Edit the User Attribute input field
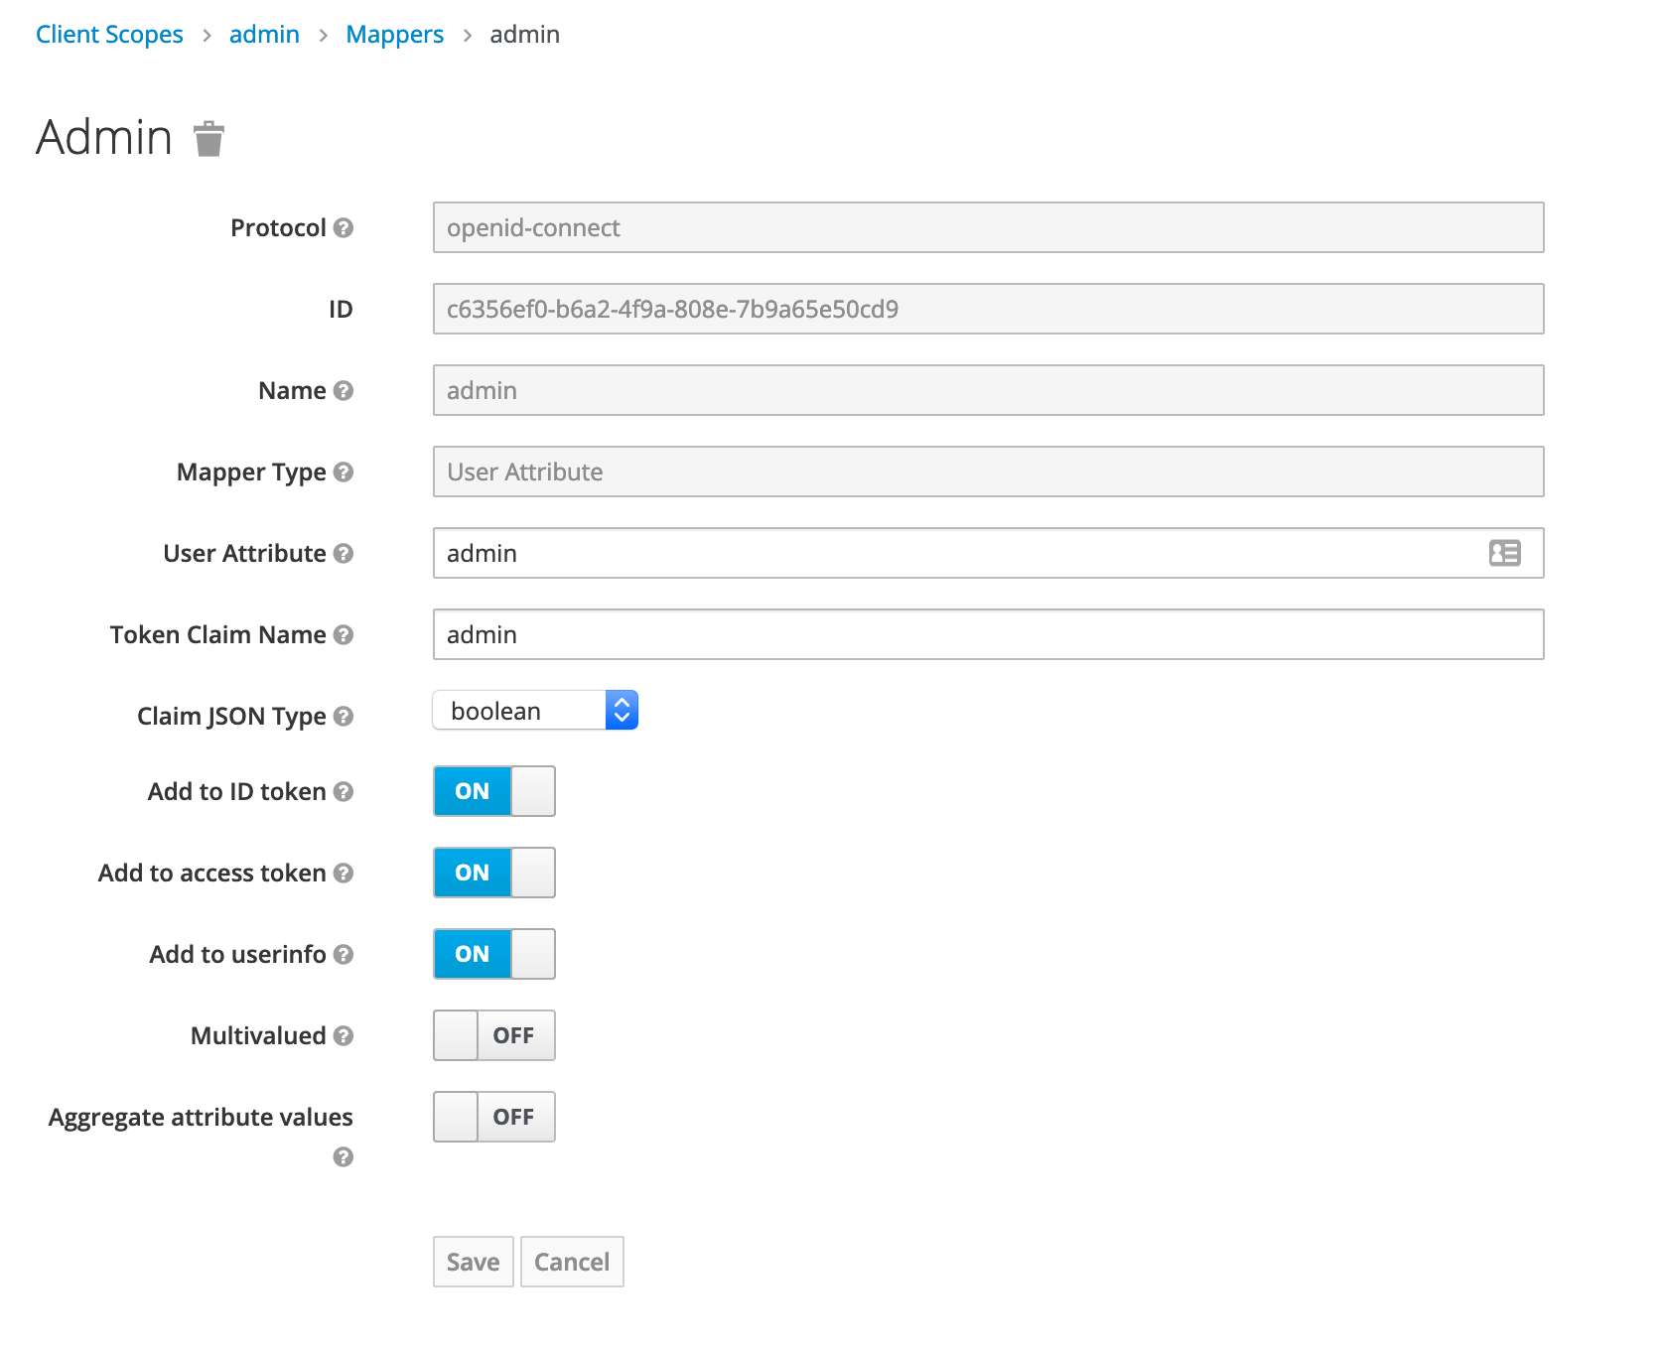The image size is (1660, 1348). click(x=989, y=553)
